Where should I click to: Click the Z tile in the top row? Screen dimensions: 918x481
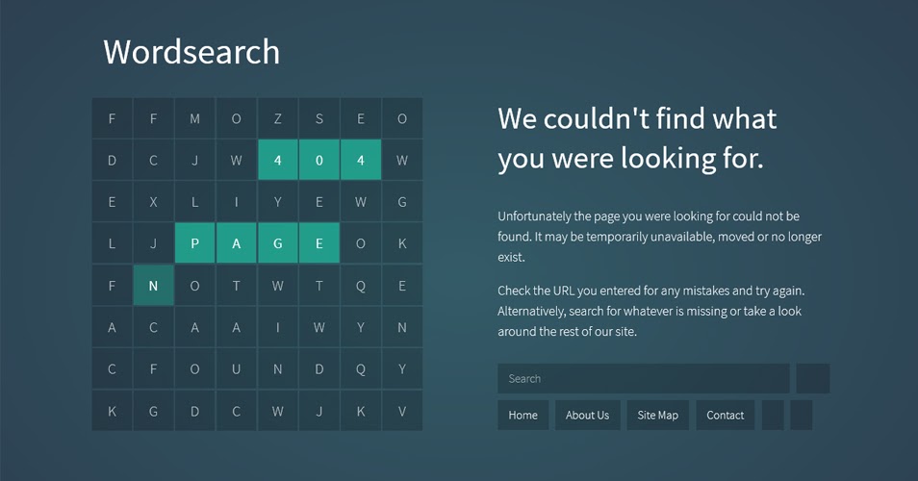(277, 118)
